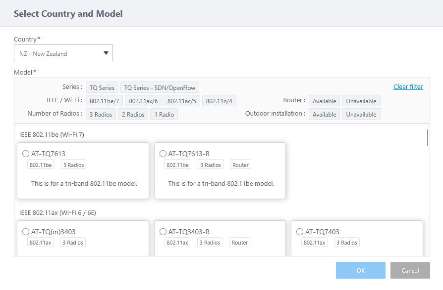Click the 802.11ax tag on AT-TQ3403-R card
Screen dimensions: 443x290
tap(177, 243)
